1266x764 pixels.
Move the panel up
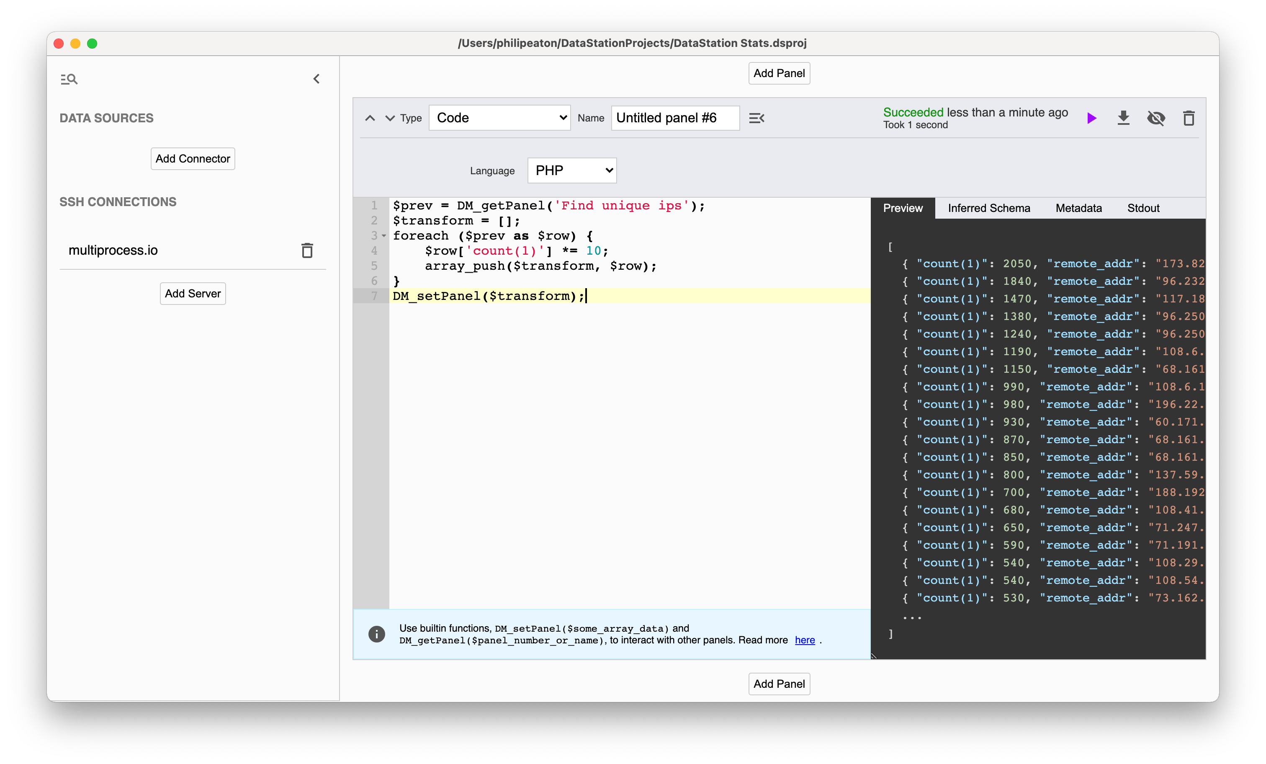[x=370, y=118]
